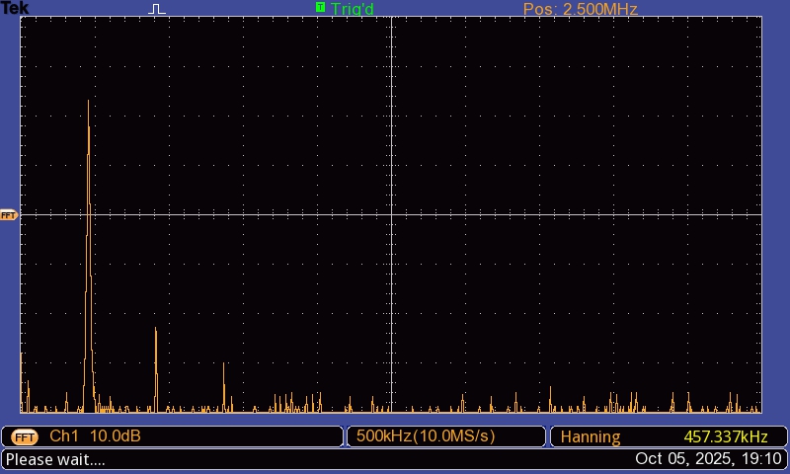This screenshot has width=790, height=474.
Task: Click the Tek logo
Action: click(16, 9)
